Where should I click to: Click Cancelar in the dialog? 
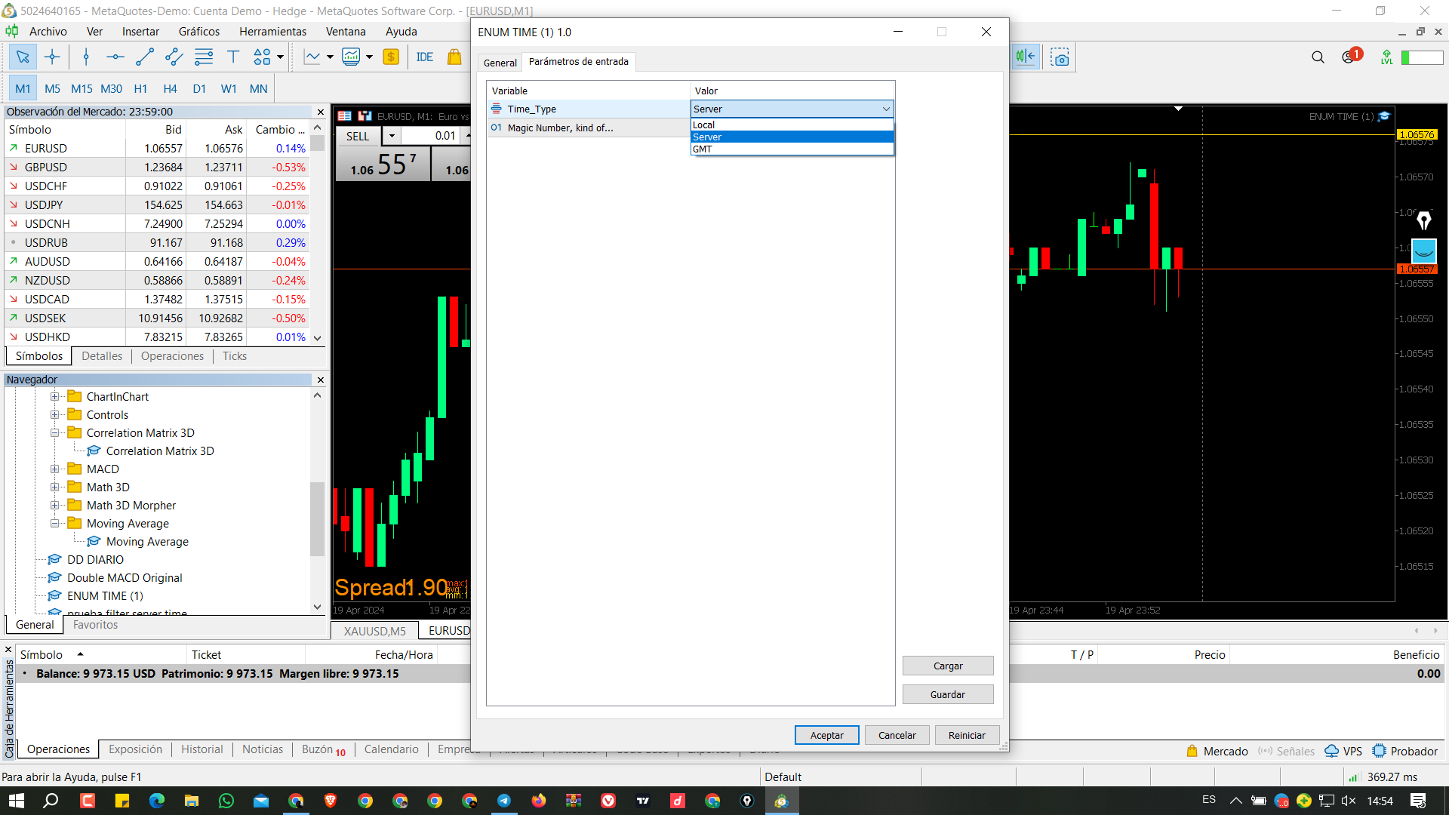pyautogui.click(x=897, y=735)
